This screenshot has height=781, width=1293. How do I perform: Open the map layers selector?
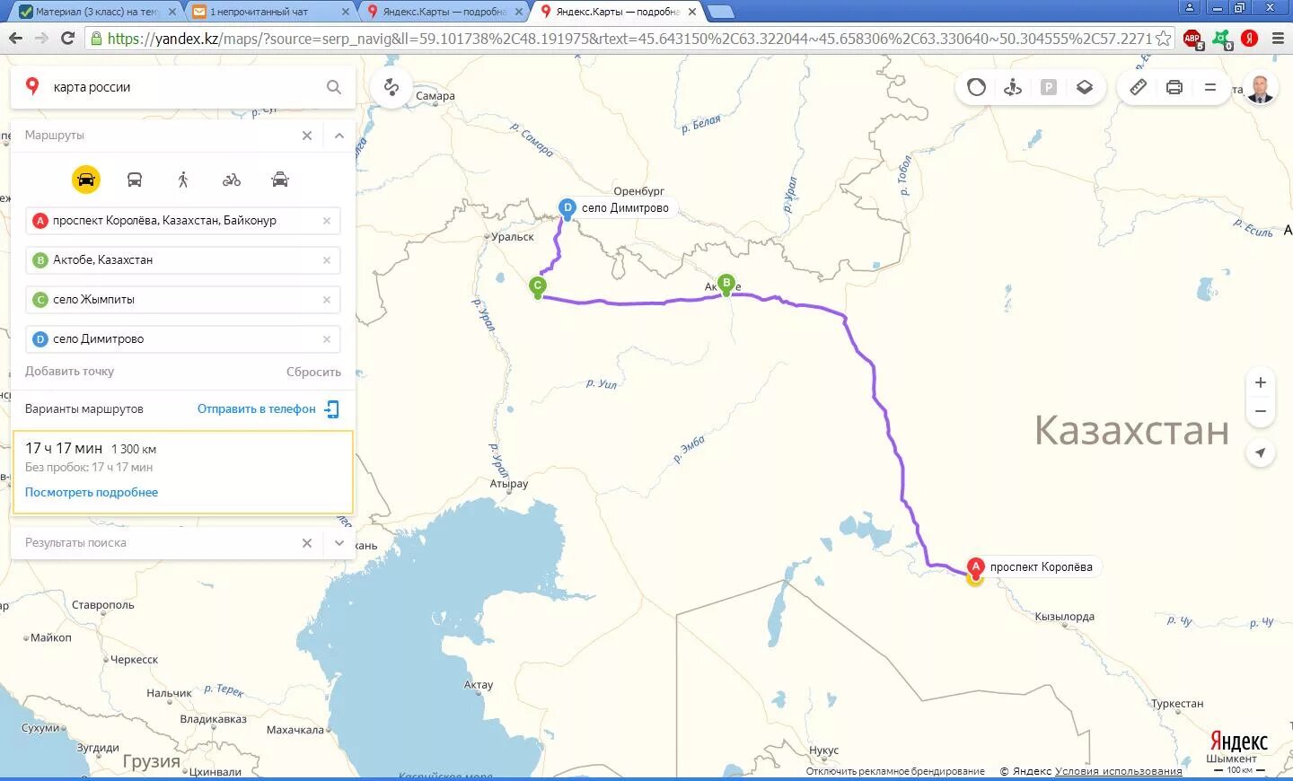pyautogui.click(x=1085, y=87)
